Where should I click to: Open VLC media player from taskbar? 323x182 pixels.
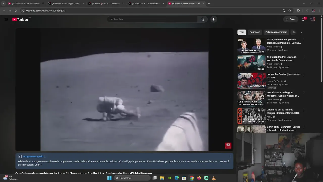pyautogui.click(x=214, y=178)
